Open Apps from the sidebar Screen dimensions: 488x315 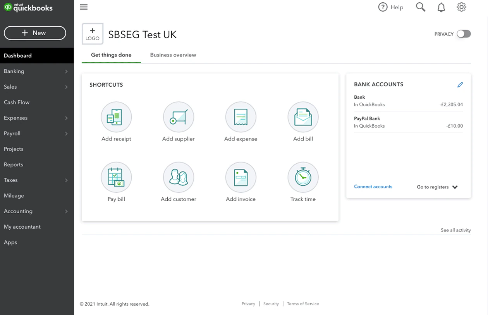37,242
